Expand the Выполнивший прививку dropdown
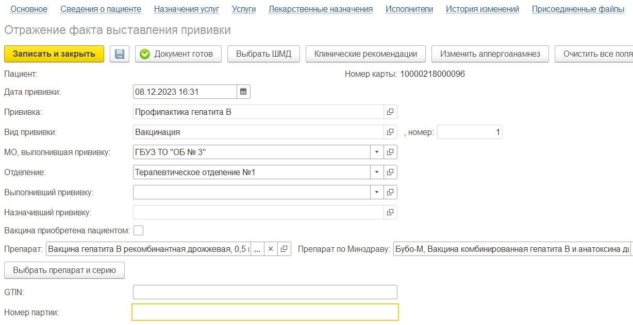Image resolution: width=633 pixels, height=325 pixels. coord(377,192)
